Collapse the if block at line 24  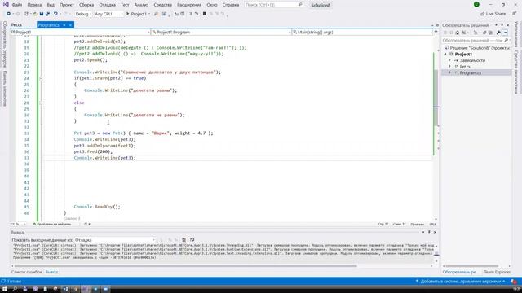pyautogui.click(x=41, y=78)
